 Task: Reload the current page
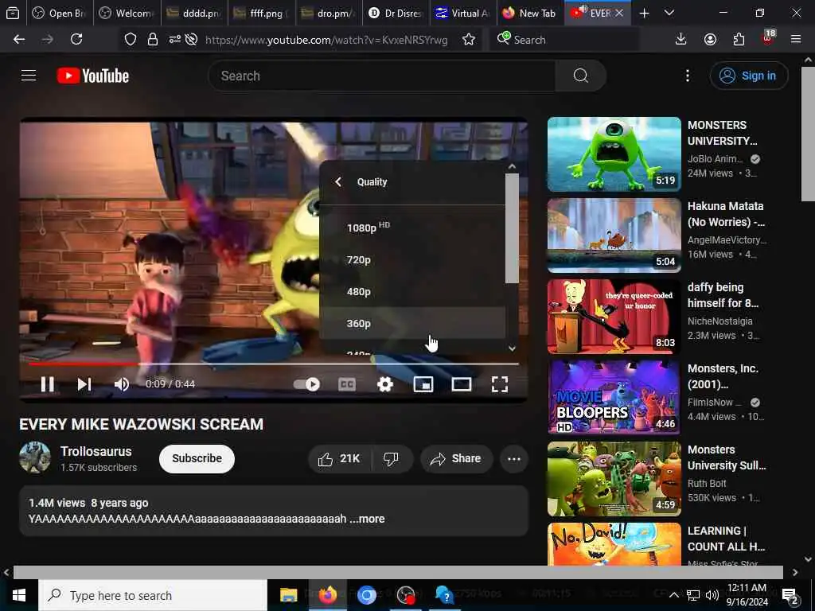[x=76, y=40]
